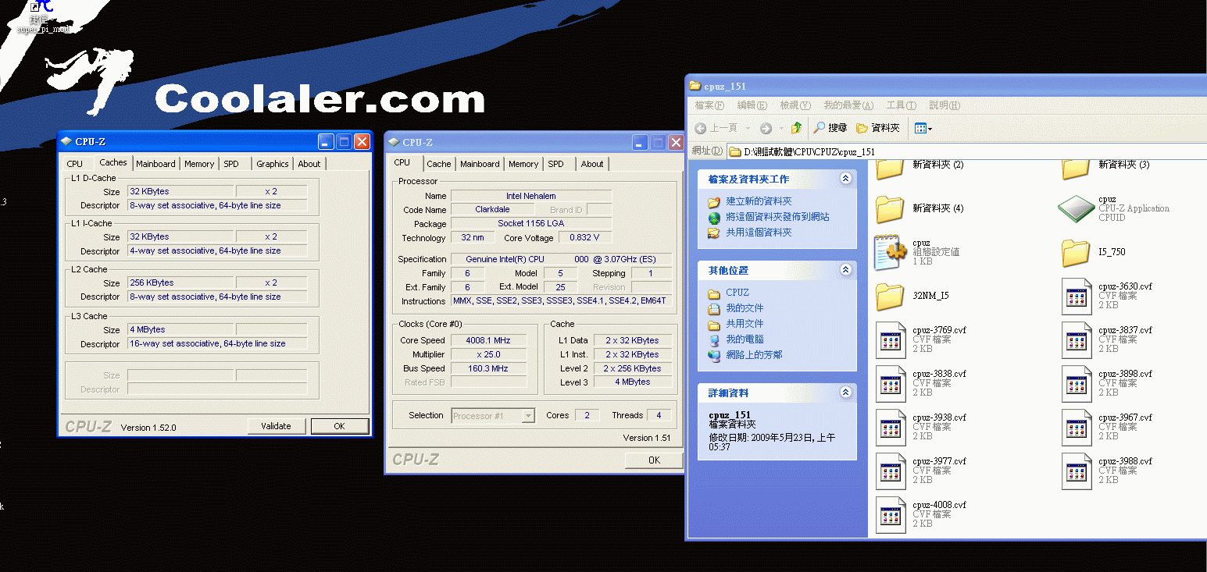This screenshot has height=572, width=1207.
Task: Open the 工具(T) menu
Action: click(901, 105)
